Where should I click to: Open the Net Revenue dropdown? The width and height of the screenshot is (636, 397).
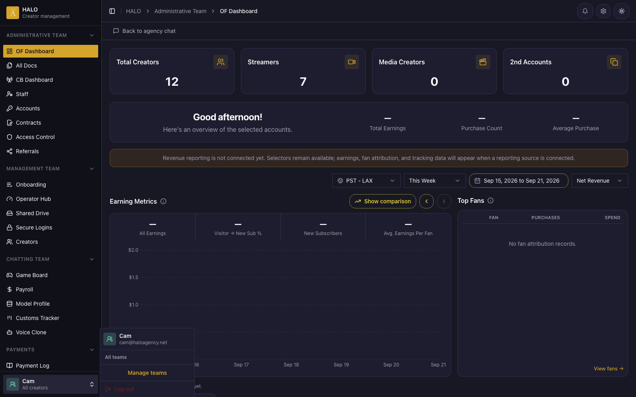599,181
